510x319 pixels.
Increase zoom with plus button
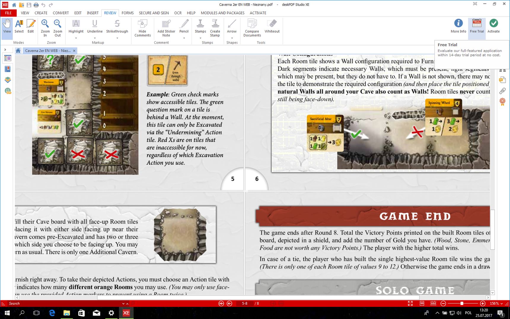pyautogui.click(x=483, y=304)
